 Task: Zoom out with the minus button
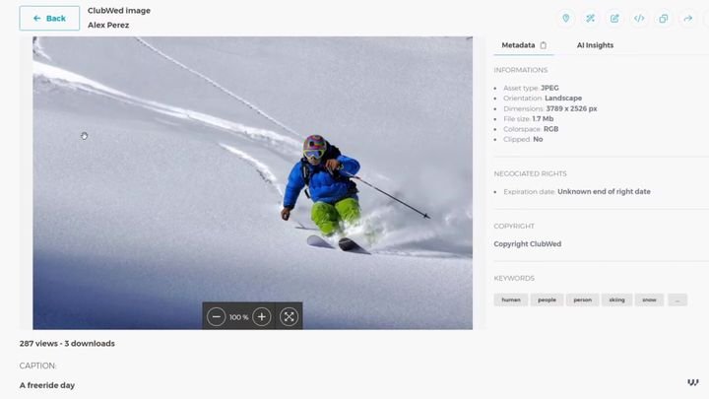217,316
